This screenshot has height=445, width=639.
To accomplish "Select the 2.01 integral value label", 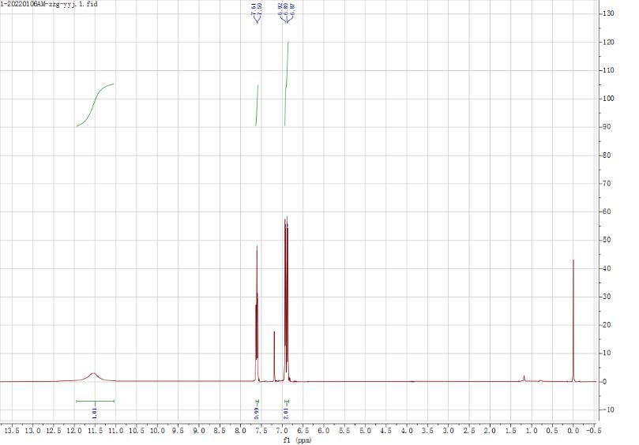I will coord(285,413).
